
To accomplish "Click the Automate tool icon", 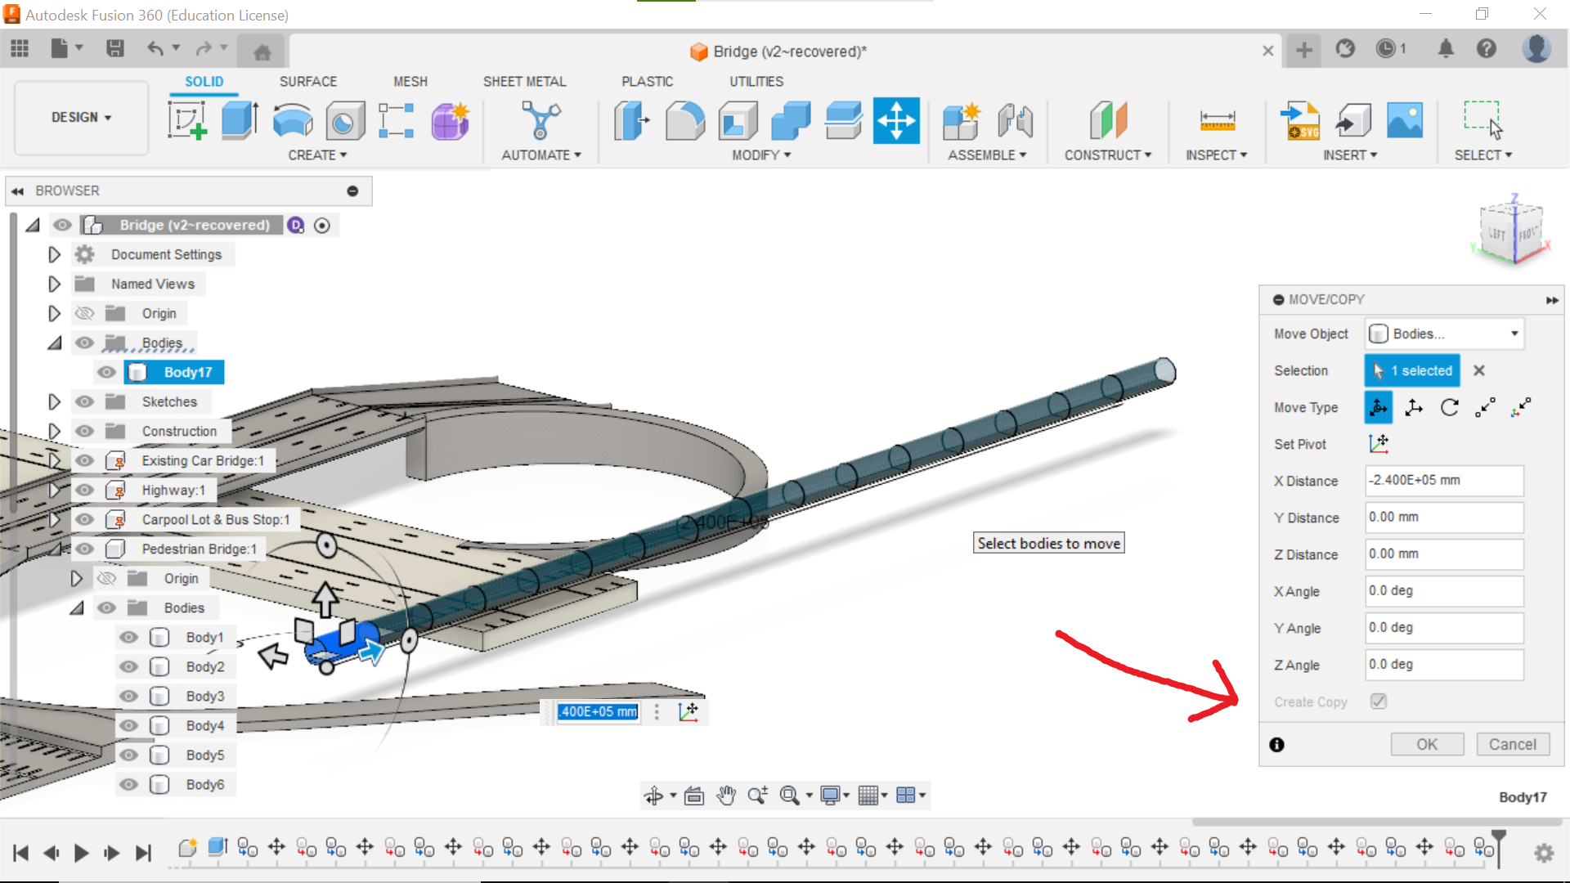I will (x=541, y=121).
